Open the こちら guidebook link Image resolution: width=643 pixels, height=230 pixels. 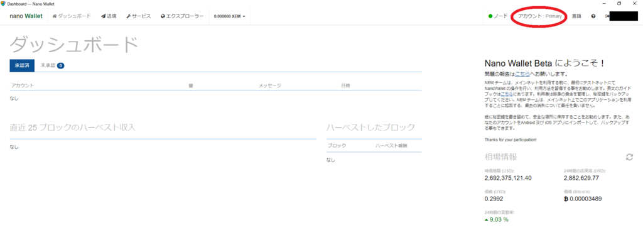click(507, 94)
